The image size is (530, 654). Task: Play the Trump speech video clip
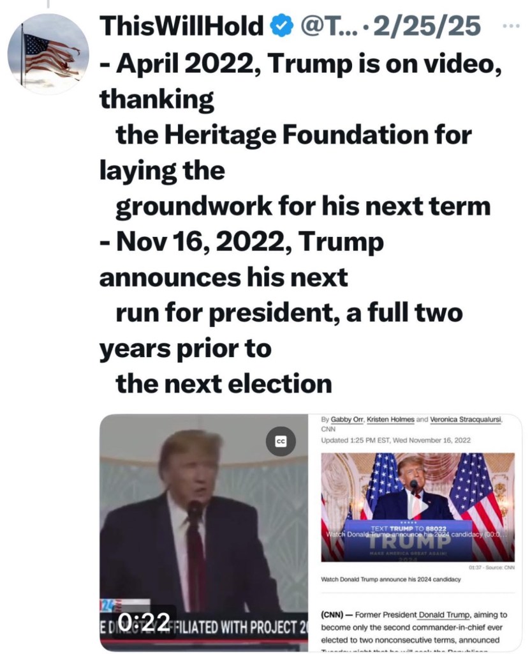coord(204,532)
